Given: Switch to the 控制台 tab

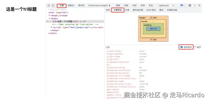Looking at the screenshot, I should [71, 5].
